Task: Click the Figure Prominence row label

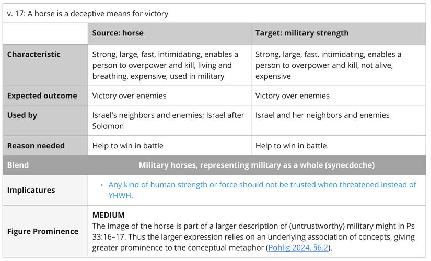Action: click(42, 231)
